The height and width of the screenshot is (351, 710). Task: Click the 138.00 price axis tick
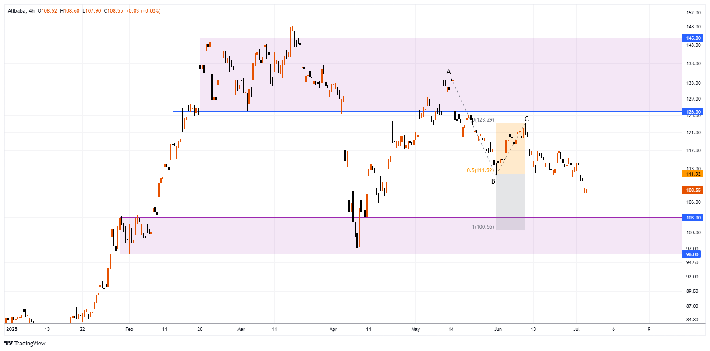tap(693, 63)
